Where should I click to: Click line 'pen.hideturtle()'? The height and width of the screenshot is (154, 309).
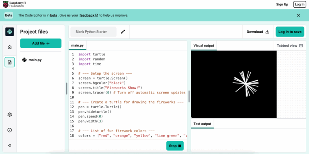[x=95, y=112]
